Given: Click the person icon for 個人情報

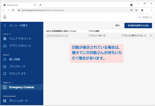Looking at the screenshot, I should [x=5, y=60].
